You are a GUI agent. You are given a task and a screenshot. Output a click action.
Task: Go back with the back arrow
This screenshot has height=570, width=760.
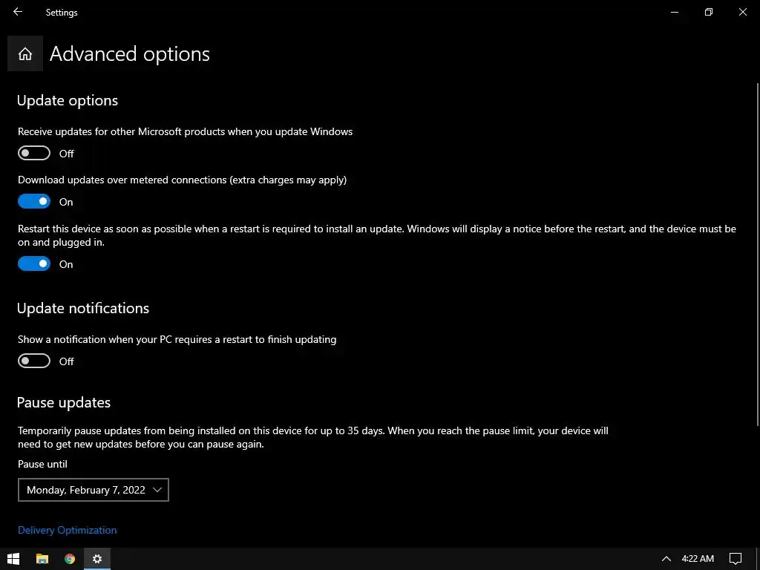tap(18, 12)
